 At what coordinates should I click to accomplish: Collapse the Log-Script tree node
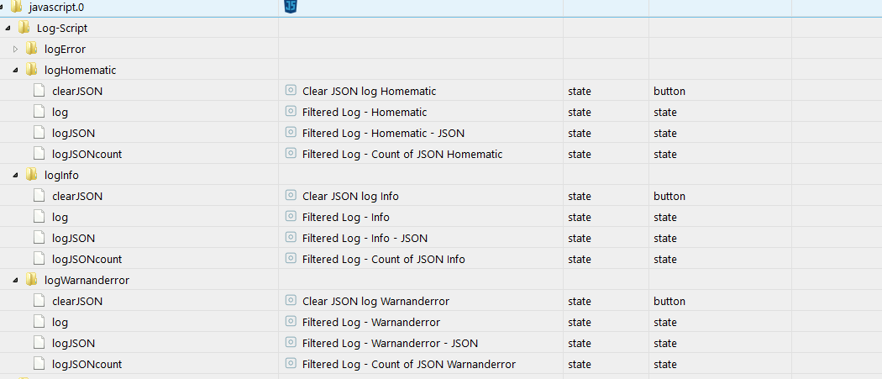click(8, 28)
